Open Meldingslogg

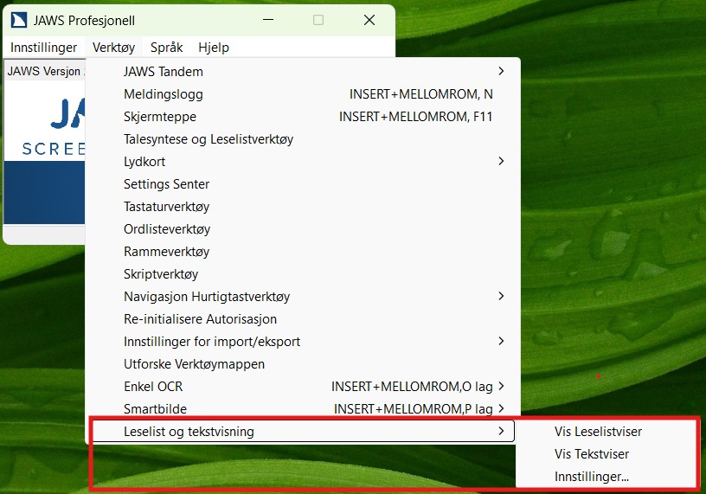[303, 94]
